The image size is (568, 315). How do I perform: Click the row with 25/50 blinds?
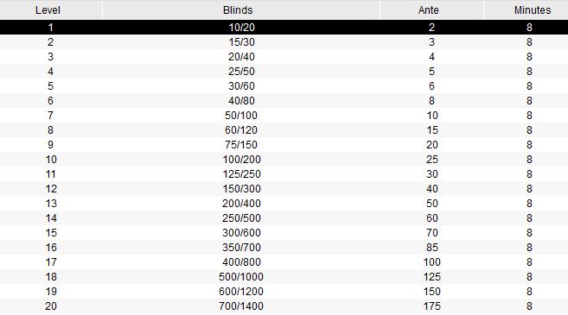tap(284, 72)
